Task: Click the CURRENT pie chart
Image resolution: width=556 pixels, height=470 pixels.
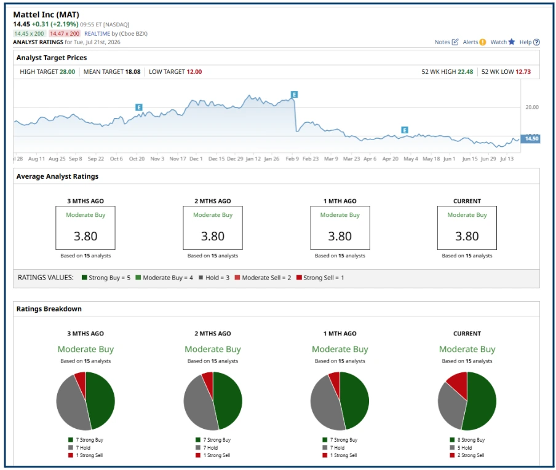Action: coord(467,401)
